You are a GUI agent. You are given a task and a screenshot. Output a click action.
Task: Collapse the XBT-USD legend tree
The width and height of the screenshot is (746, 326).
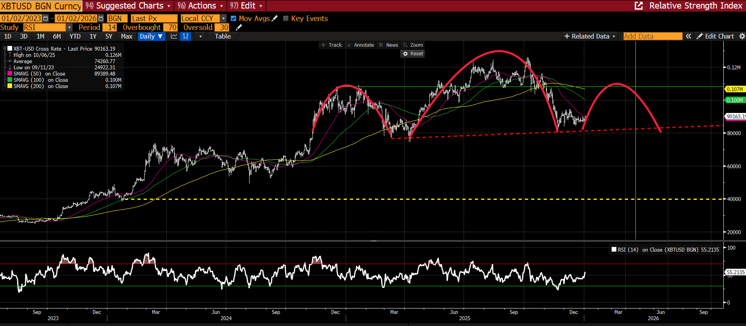pyautogui.click(x=5, y=49)
